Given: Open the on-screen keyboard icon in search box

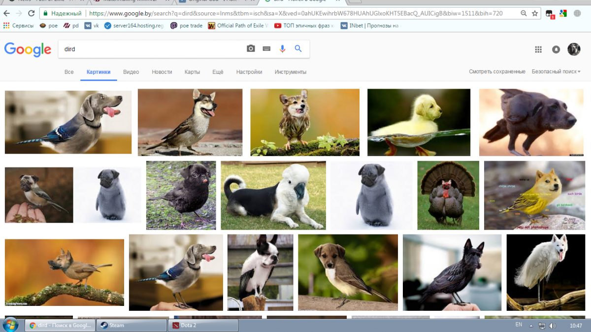Looking at the screenshot, I should pos(266,49).
